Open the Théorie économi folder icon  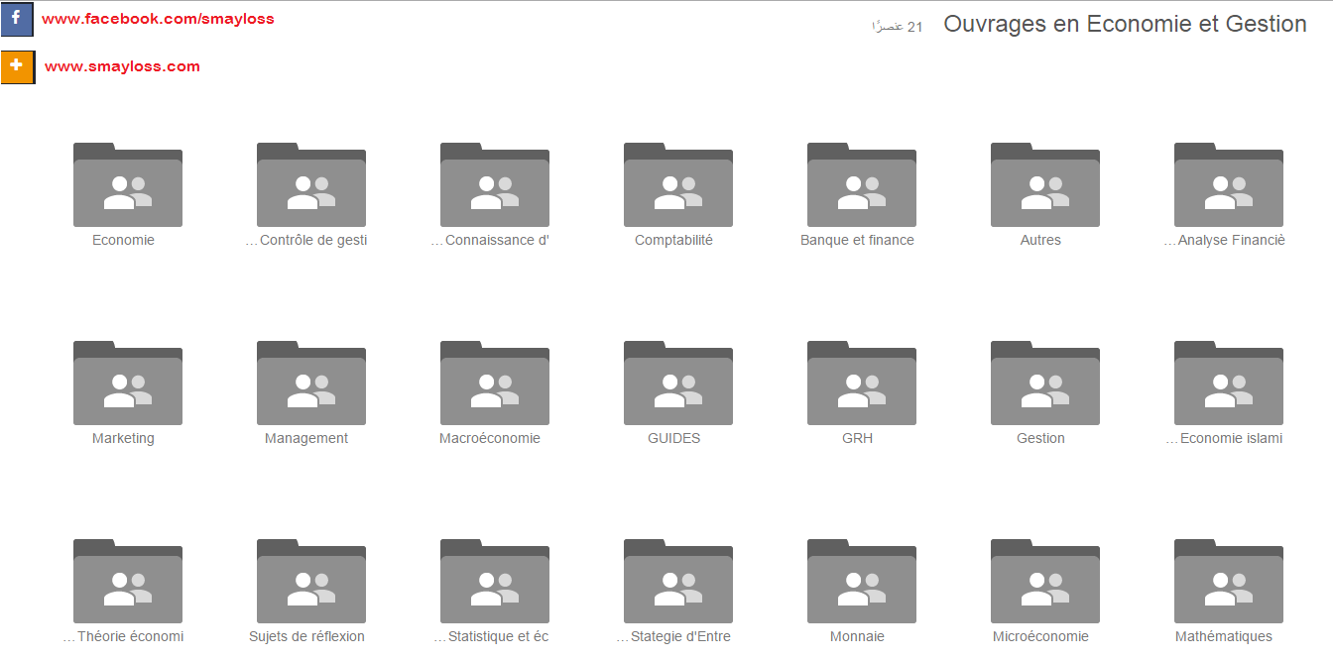128,581
